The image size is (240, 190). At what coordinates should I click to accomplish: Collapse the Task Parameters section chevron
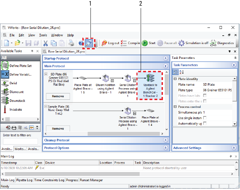(234, 65)
